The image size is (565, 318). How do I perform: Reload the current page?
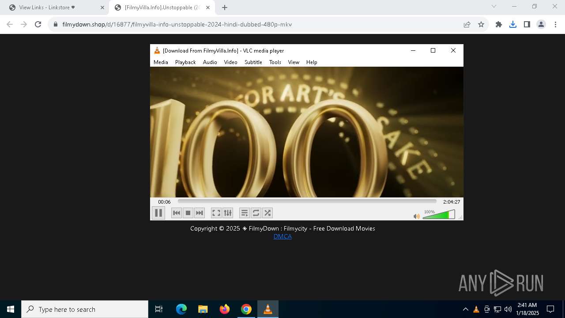click(38, 24)
